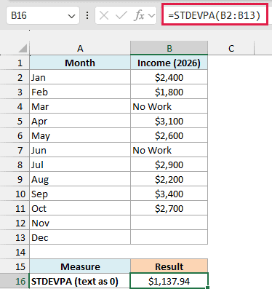Click the formula bar with =STDEVPA(B2:B13)

[215, 15]
